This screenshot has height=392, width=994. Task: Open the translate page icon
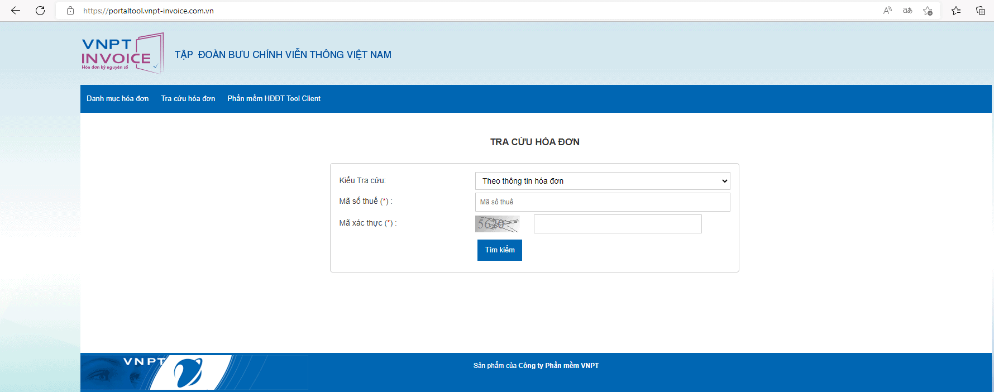pos(907,11)
